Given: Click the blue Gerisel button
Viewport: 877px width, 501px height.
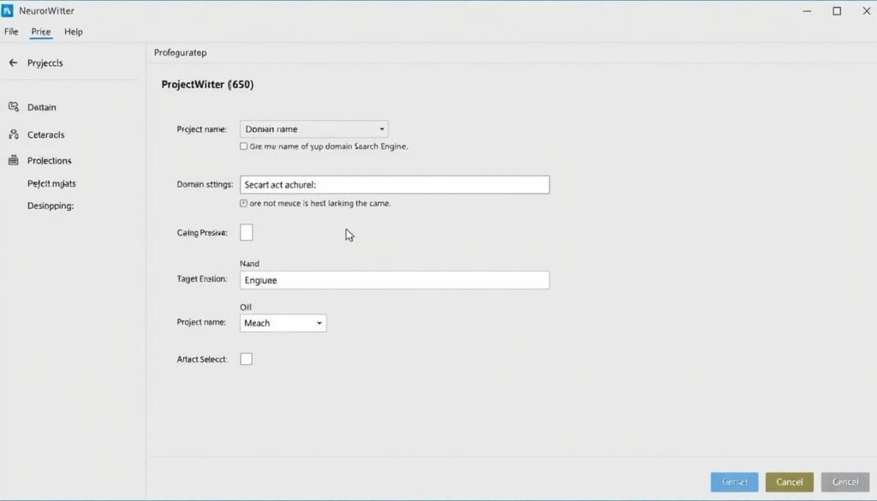Looking at the screenshot, I should tap(733, 481).
